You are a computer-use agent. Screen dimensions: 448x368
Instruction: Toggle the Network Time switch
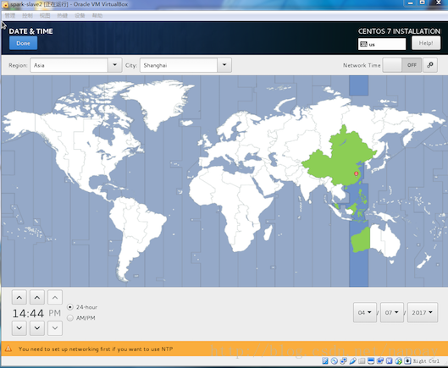[401, 65]
